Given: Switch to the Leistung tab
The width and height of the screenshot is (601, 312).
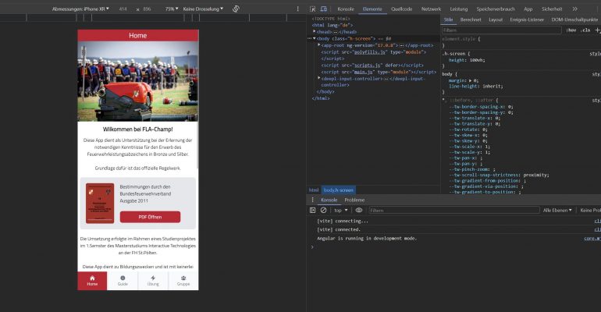Looking at the screenshot, I should click(x=458, y=9).
